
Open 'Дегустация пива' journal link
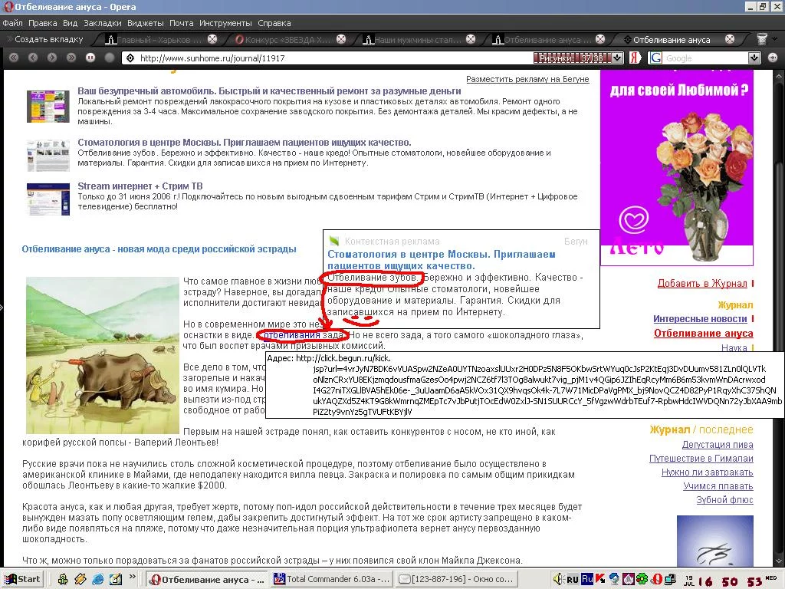(718, 445)
